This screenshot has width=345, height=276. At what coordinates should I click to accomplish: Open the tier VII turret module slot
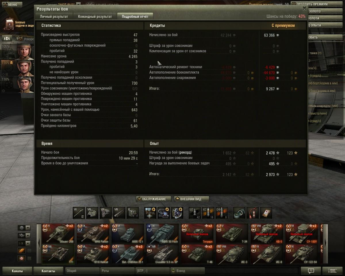pyautogui.click(x=92, y=213)
